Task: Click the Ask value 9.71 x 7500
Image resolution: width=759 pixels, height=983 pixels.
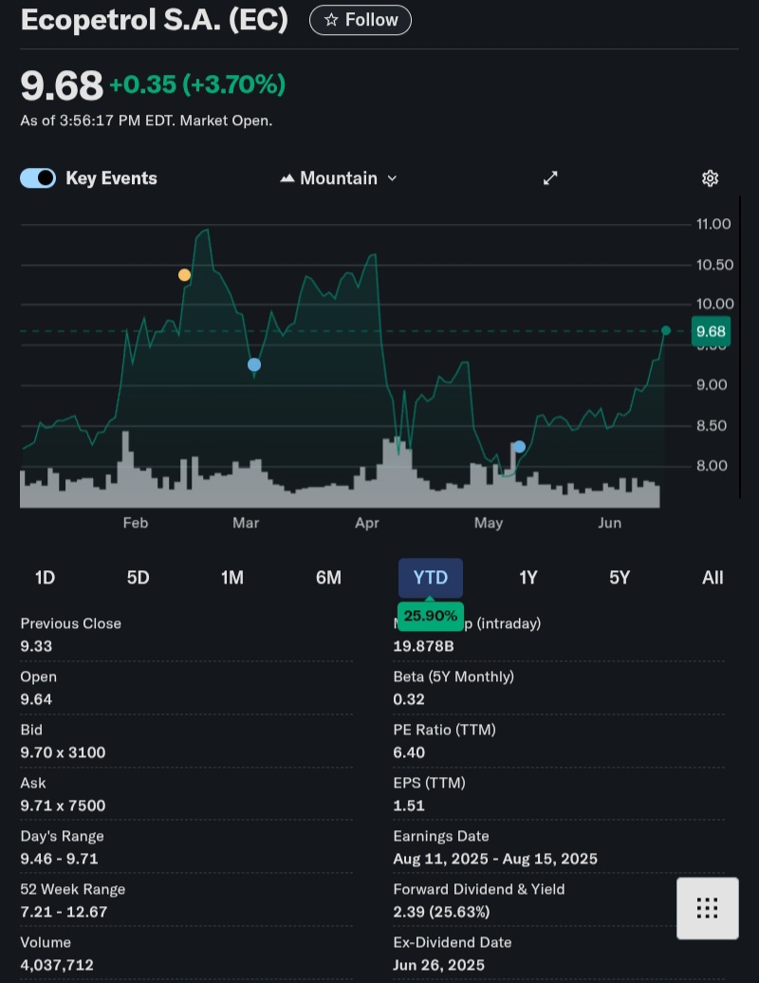Action: point(63,806)
